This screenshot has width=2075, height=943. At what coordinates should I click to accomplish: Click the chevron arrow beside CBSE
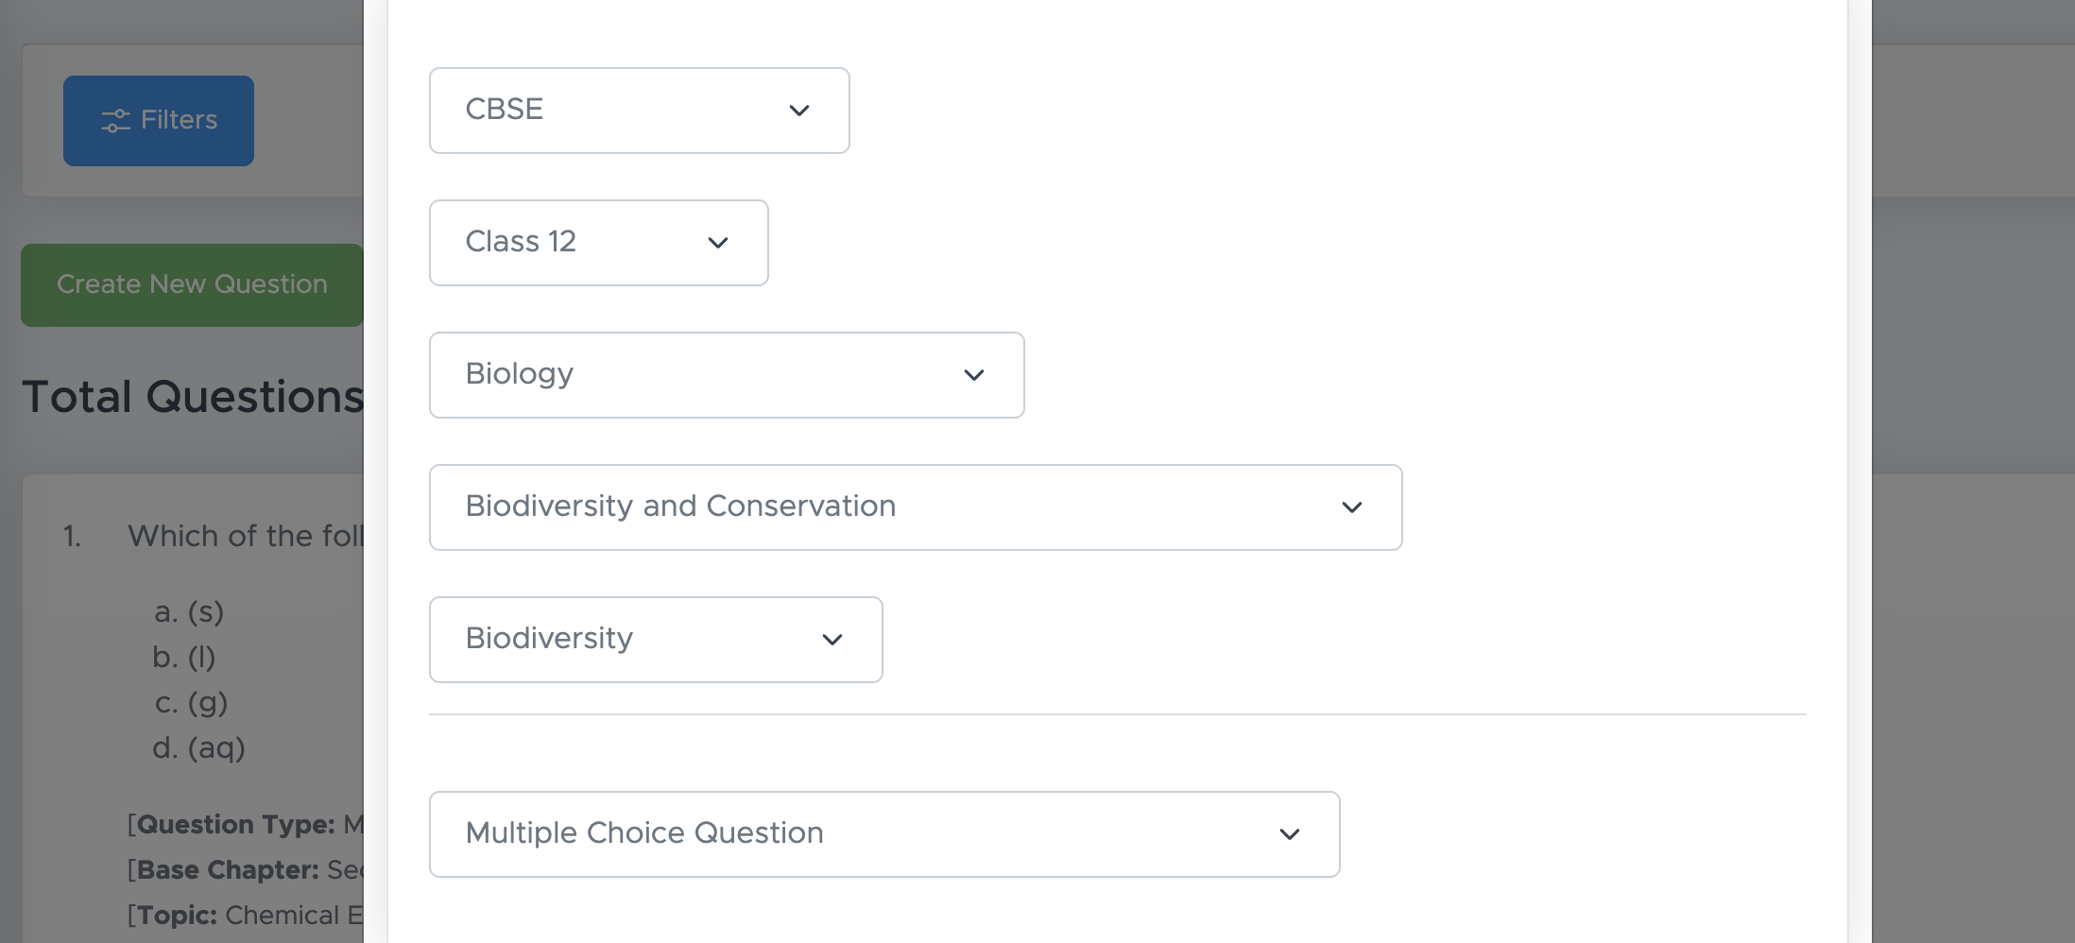799,111
